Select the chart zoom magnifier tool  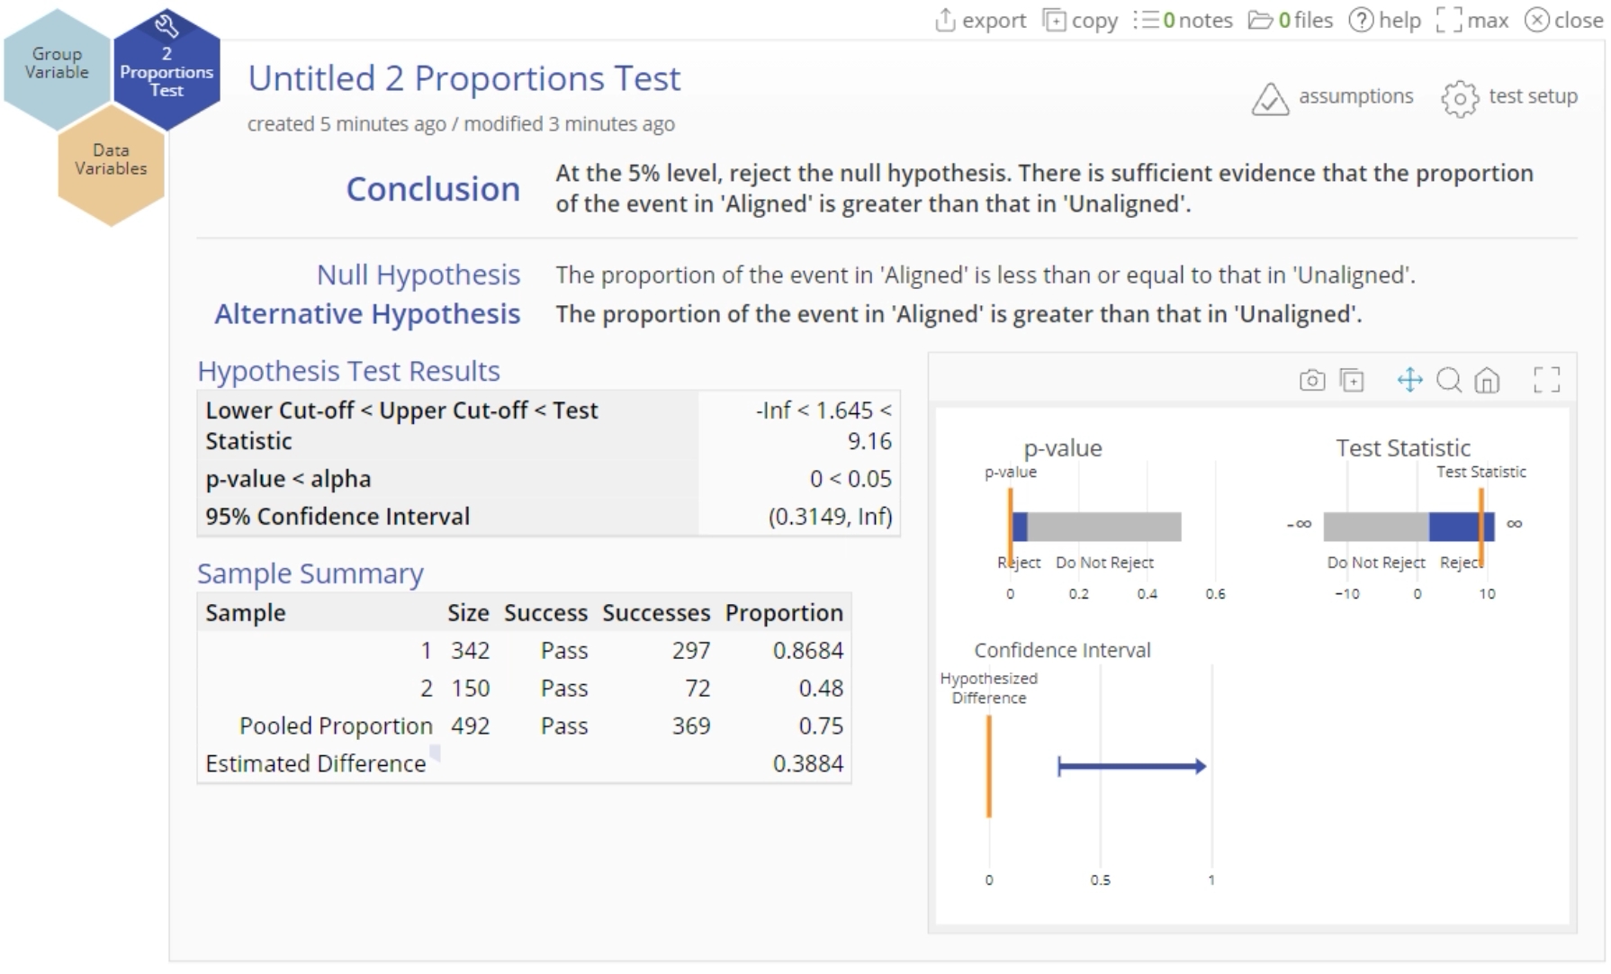point(1449,380)
